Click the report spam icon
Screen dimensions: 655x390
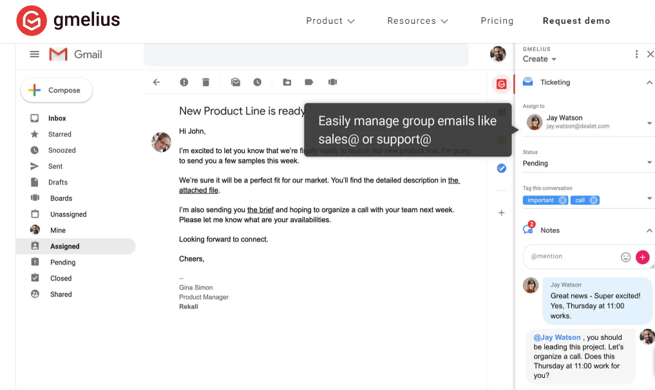coord(184,82)
